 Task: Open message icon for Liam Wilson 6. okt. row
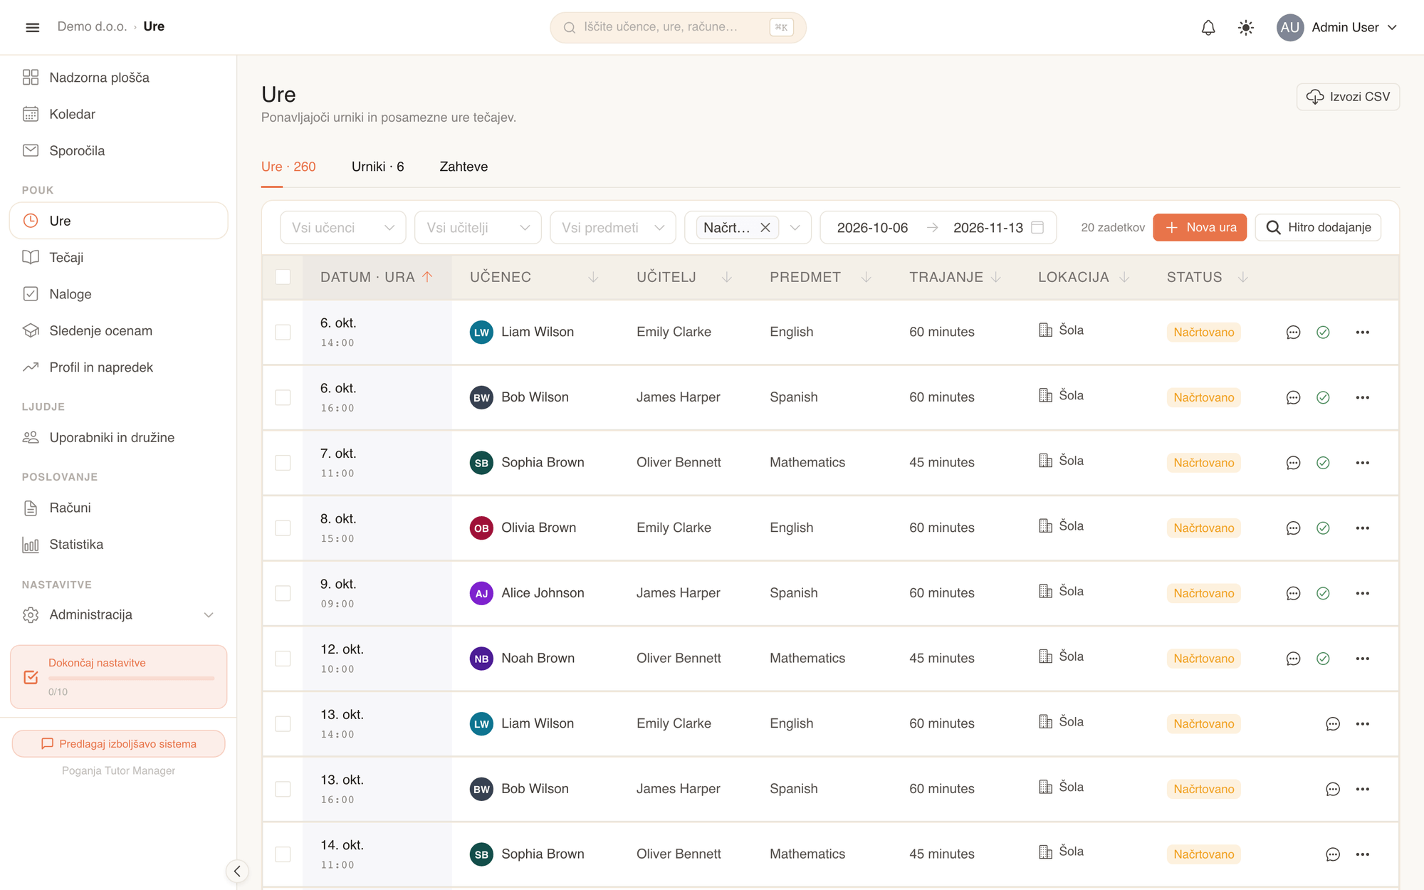(1293, 333)
